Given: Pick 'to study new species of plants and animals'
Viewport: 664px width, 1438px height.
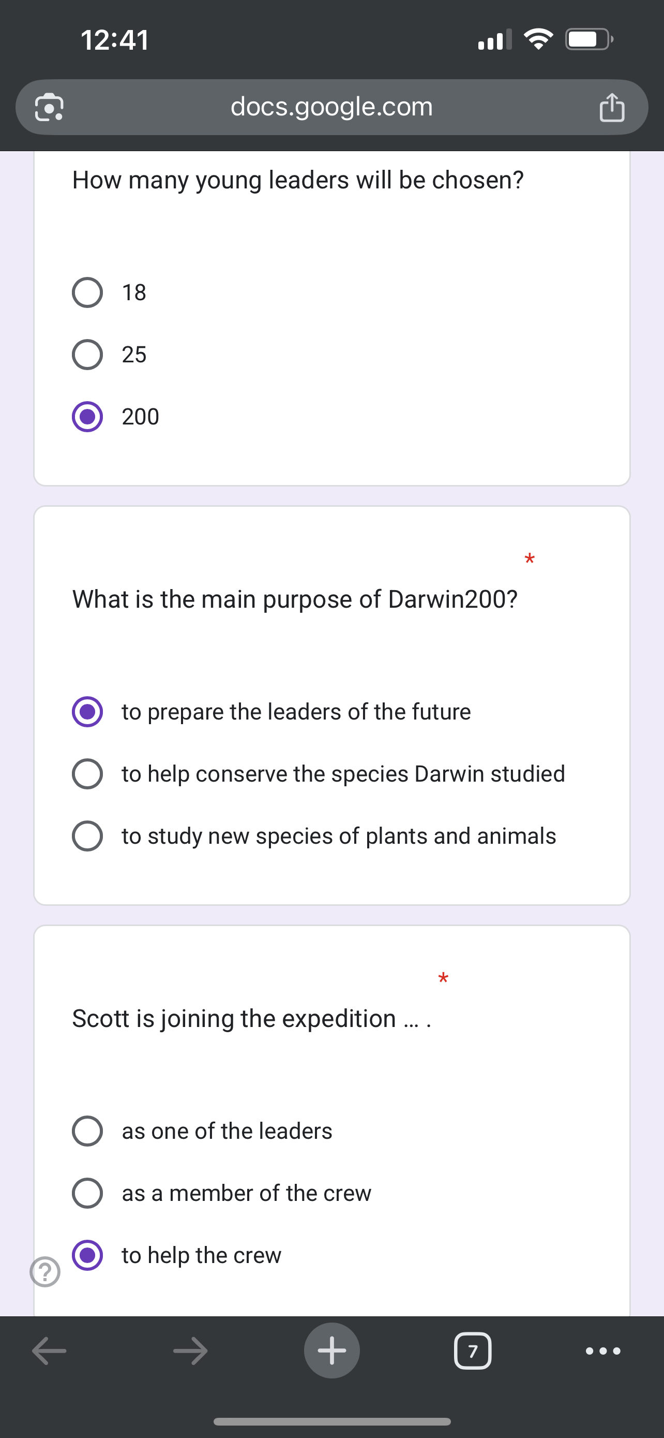Looking at the screenshot, I should (x=87, y=835).
